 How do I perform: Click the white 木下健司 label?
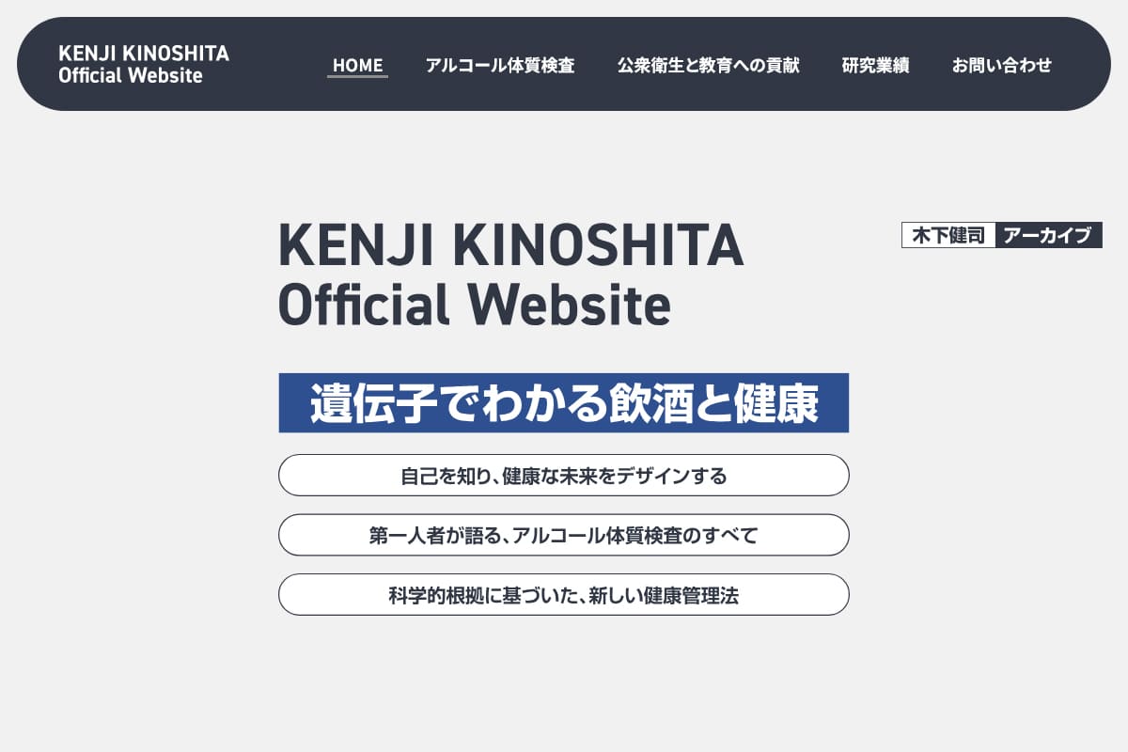pyautogui.click(x=948, y=235)
